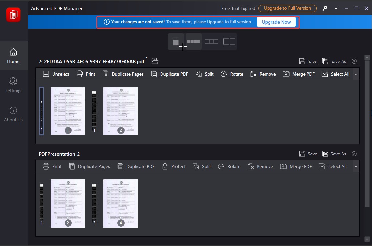Viewport: 372px width, 246px height.
Task: Open About Us from the sidebar
Action: tap(13, 114)
